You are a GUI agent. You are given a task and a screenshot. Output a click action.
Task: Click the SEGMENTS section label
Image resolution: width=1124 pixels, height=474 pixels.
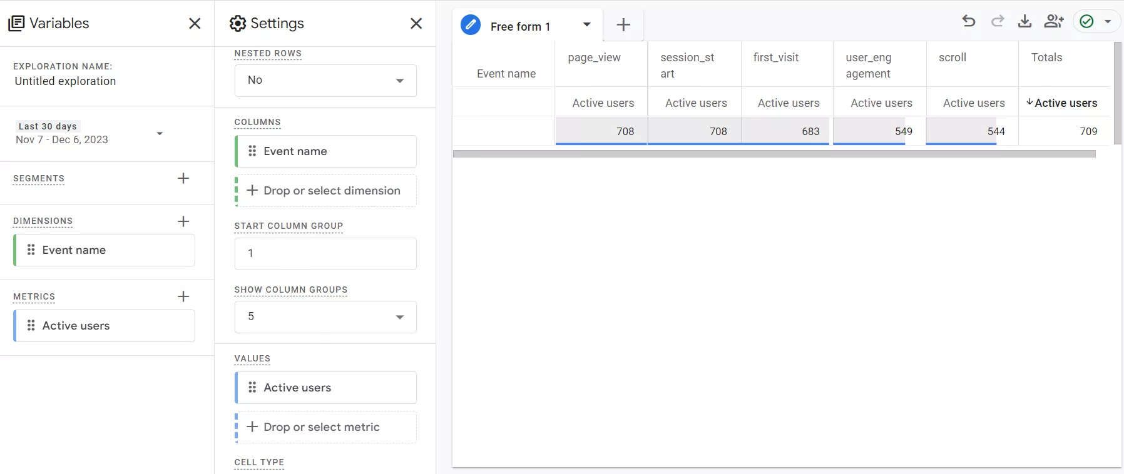(39, 178)
